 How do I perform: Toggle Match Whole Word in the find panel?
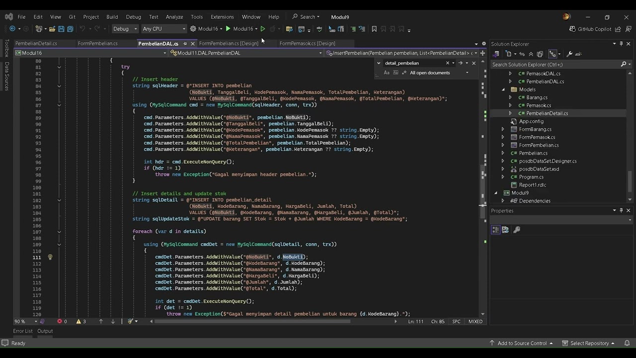pos(396,73)
